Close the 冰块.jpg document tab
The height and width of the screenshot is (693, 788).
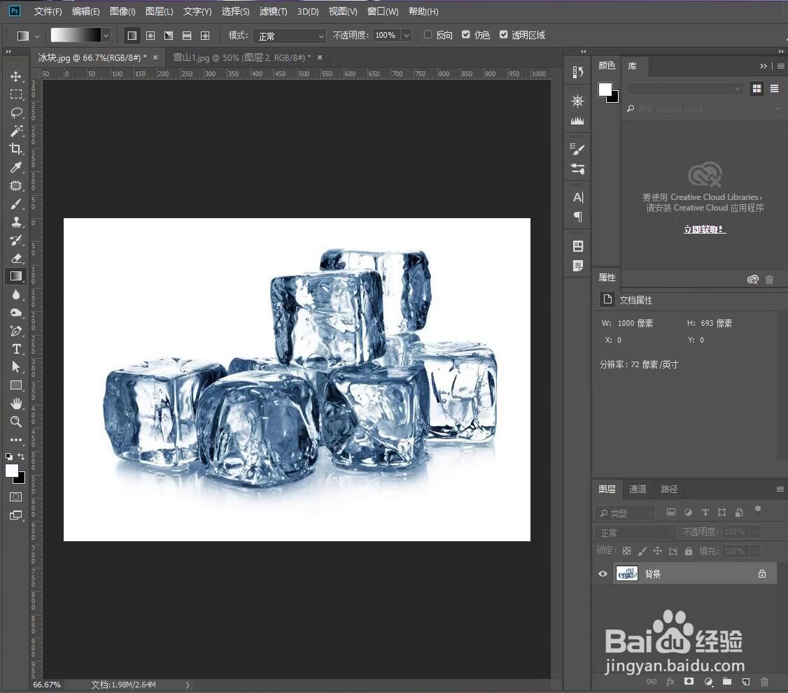(x=155, y=58)
